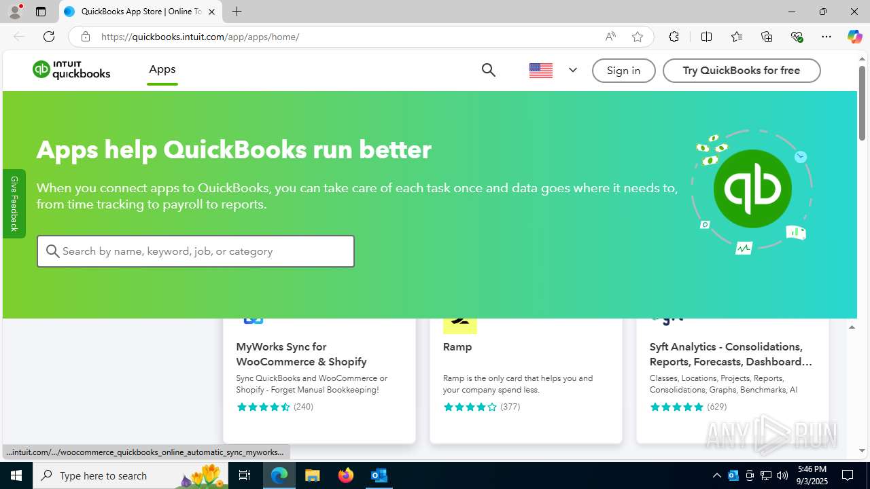Screen dimensions: 870x489
Task: Click the page scrollbar down arrow
Action: click(862, 451)
